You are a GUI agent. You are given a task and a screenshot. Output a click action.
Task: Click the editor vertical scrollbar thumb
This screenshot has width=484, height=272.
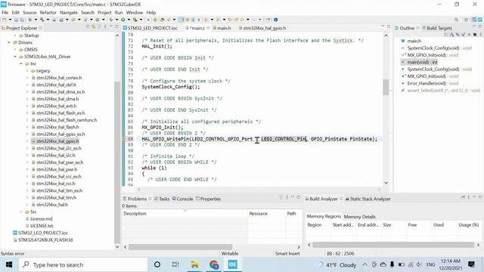pos(386,88)
